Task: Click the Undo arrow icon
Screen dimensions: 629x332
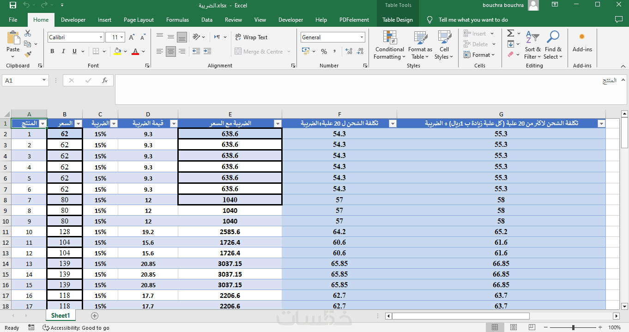Action: [x=26, y=6]
